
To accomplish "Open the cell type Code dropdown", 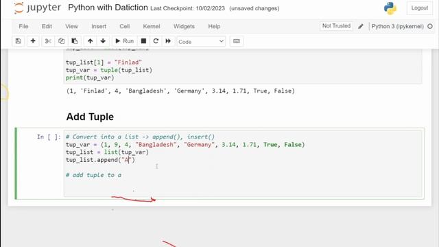I will click(x=201, y=41).
